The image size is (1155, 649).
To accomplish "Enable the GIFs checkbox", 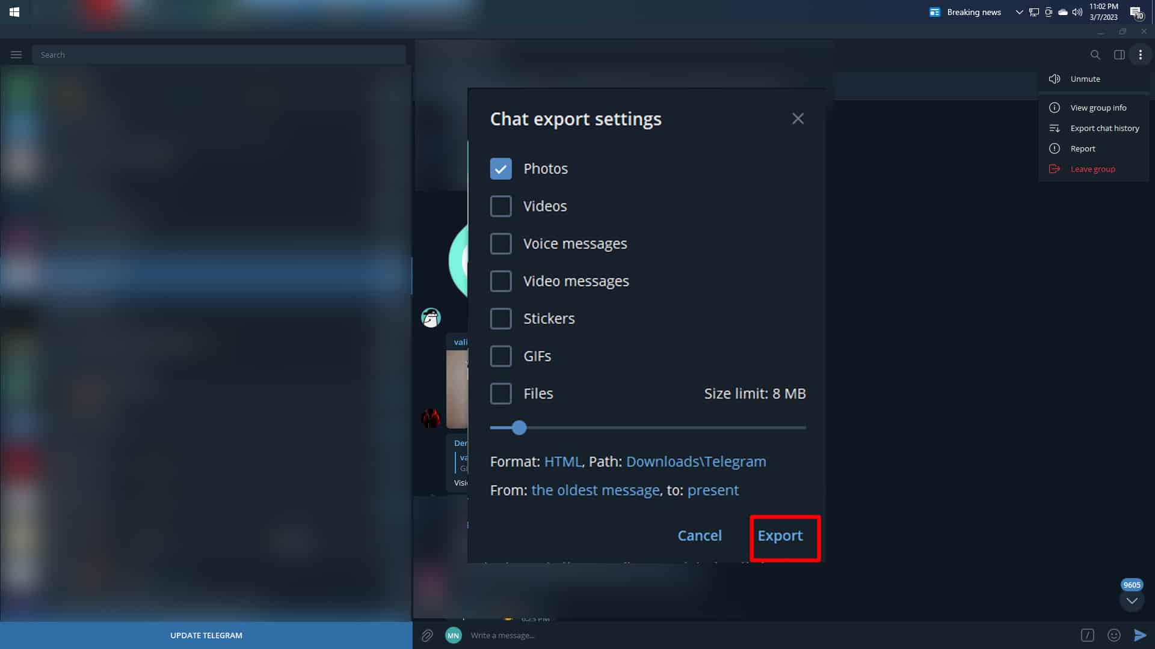I will pyautogui.click(x=500, y=356).
